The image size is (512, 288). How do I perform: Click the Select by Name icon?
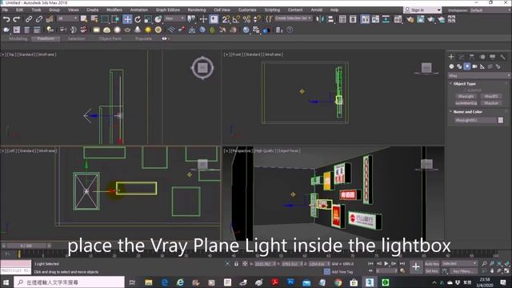coord(94,19)
